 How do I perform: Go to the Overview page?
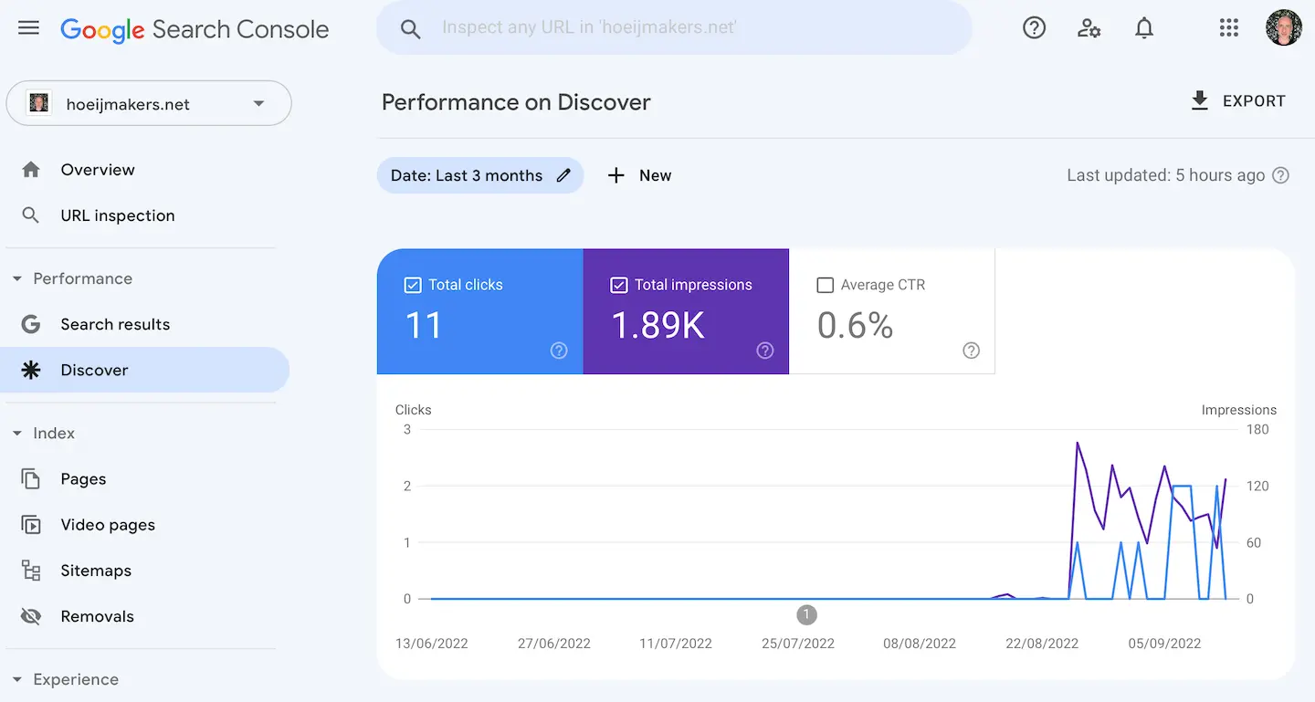pyautogui.click(x=97, y=169)
